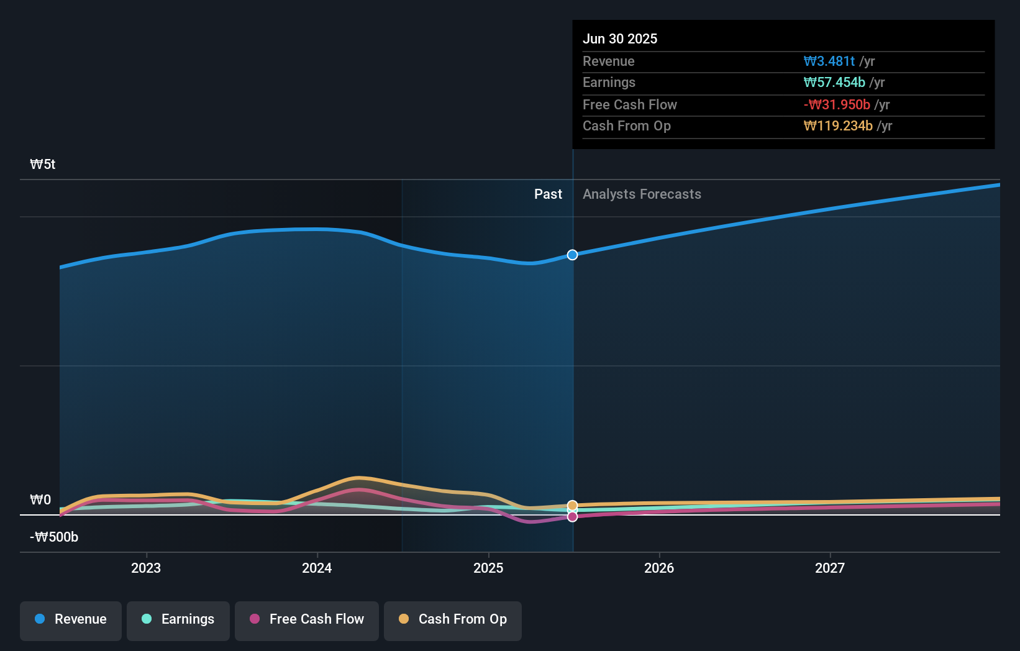Image resolution: width=1020 pixels, height=651 pixels.
Task: Toggle the Cash From Op series visibility
Action: tap(453, 619)
